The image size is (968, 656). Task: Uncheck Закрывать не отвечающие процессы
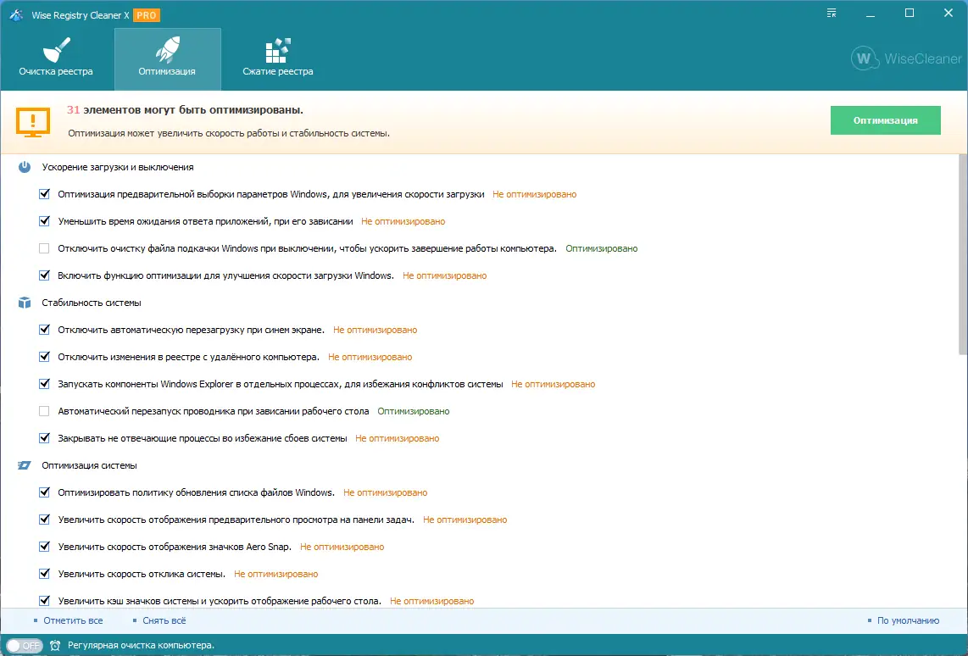[44, 439]
